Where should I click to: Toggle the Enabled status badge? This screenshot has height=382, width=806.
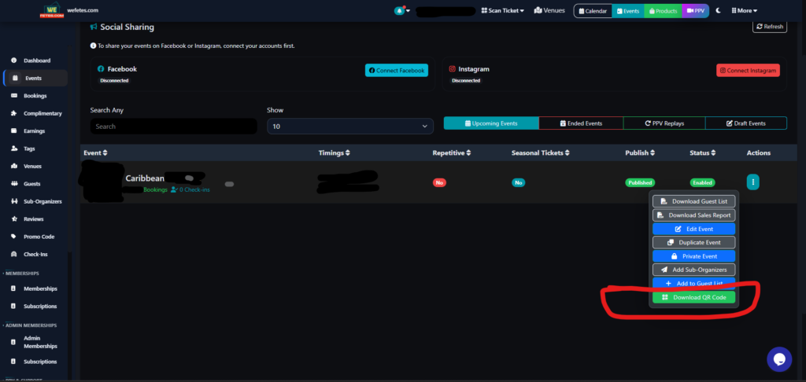702,182
